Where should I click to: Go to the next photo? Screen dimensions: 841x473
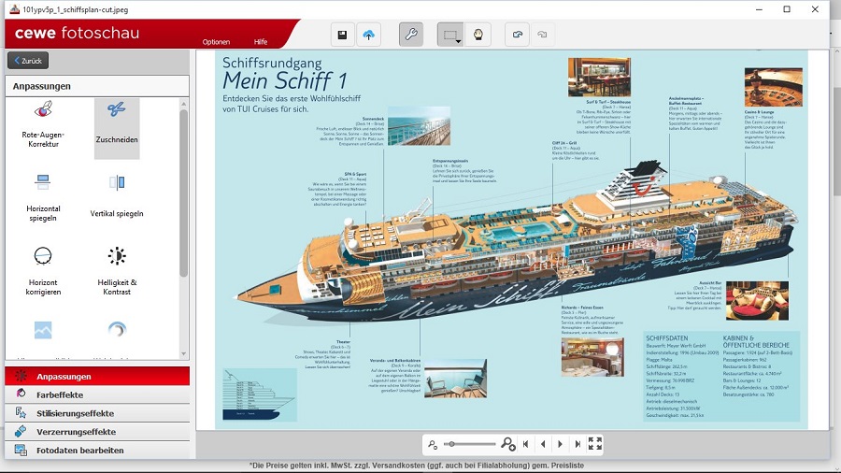pos(561,444)
